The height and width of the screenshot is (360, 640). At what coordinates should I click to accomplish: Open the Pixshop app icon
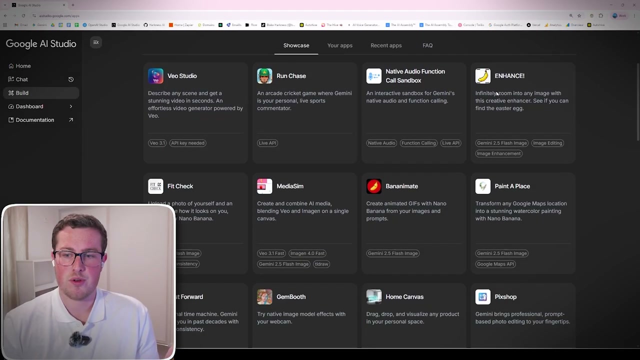click(483, 296)
